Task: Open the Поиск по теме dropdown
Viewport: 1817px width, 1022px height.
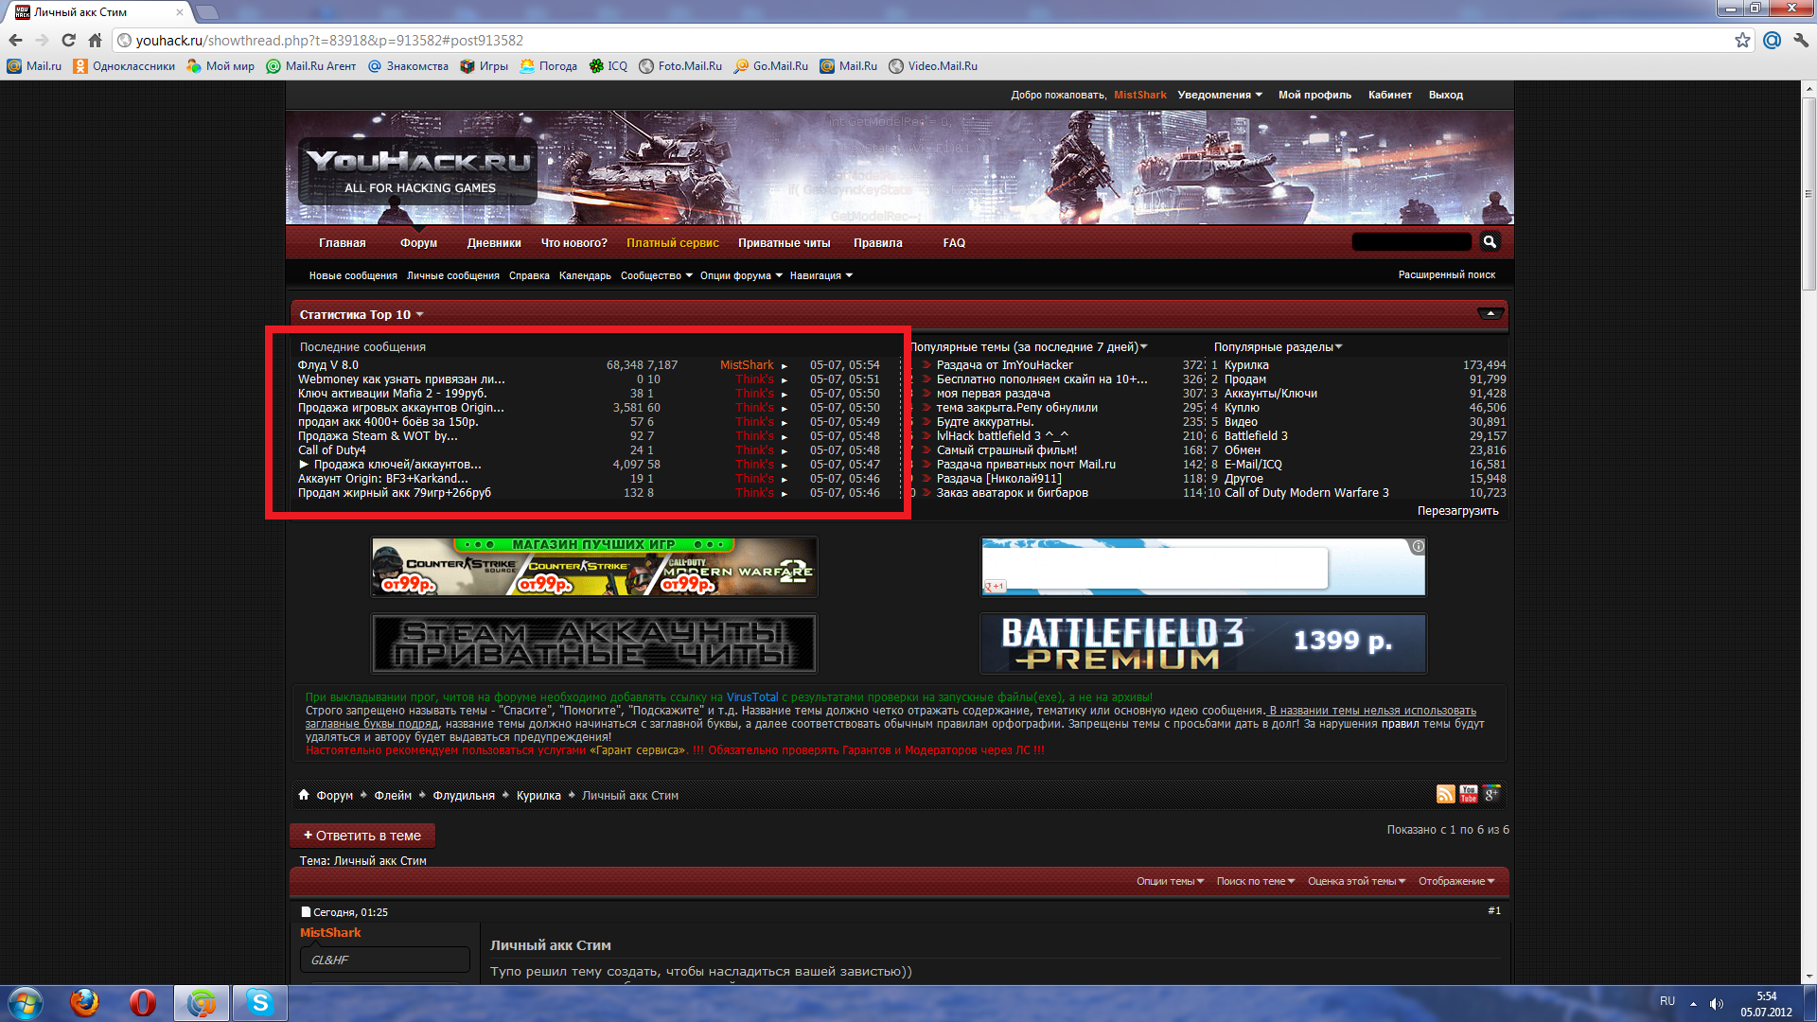Action: coord(1256,881)
